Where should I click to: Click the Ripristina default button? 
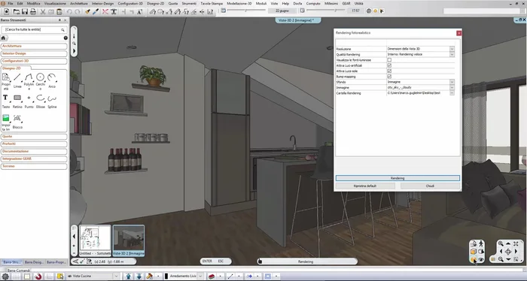coord(365,186)
